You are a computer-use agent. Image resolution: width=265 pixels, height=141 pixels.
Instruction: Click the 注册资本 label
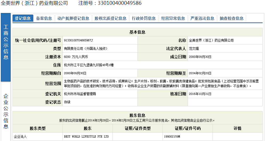coord(53,57)
